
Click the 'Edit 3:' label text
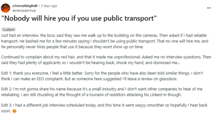[6, 105]
